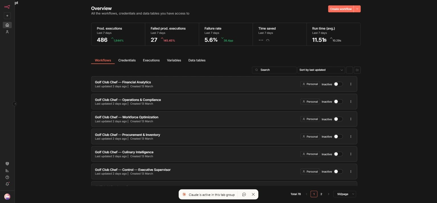Click Personal badge on Operations & Compliance row
This screenshot has height=203, width=437.
click(x=310, y=101)
